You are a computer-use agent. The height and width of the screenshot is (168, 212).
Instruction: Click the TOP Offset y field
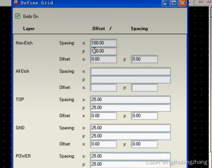tap(144, 116)
